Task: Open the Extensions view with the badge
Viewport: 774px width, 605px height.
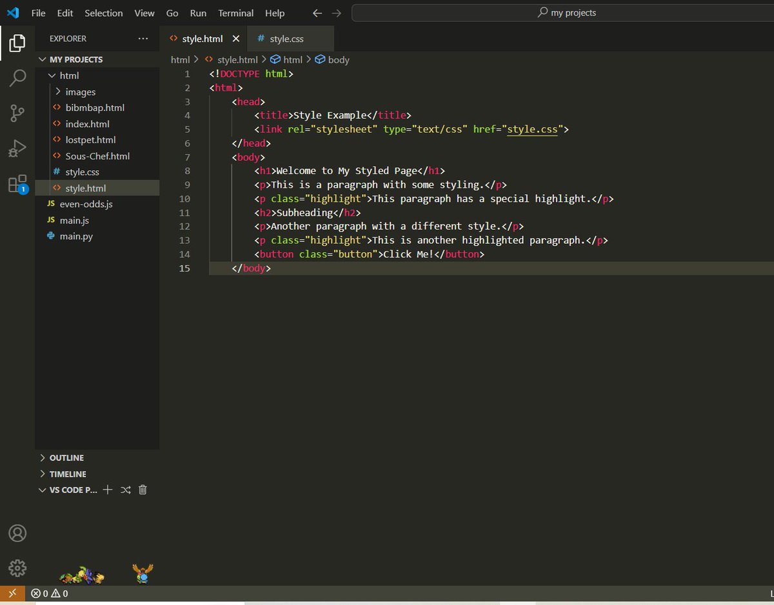Action: 17,183
